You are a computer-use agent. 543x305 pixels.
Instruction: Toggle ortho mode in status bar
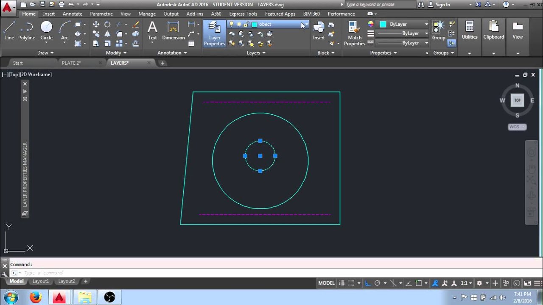tap(368, 283)
